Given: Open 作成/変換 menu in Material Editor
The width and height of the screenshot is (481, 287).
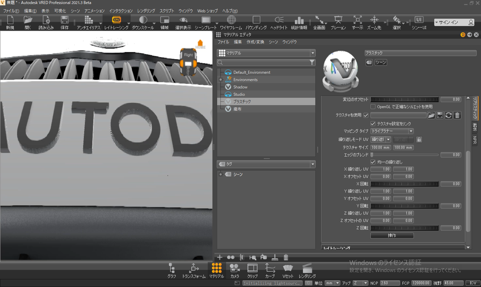Looking at the screenshot, I should (x=256, y=42).
